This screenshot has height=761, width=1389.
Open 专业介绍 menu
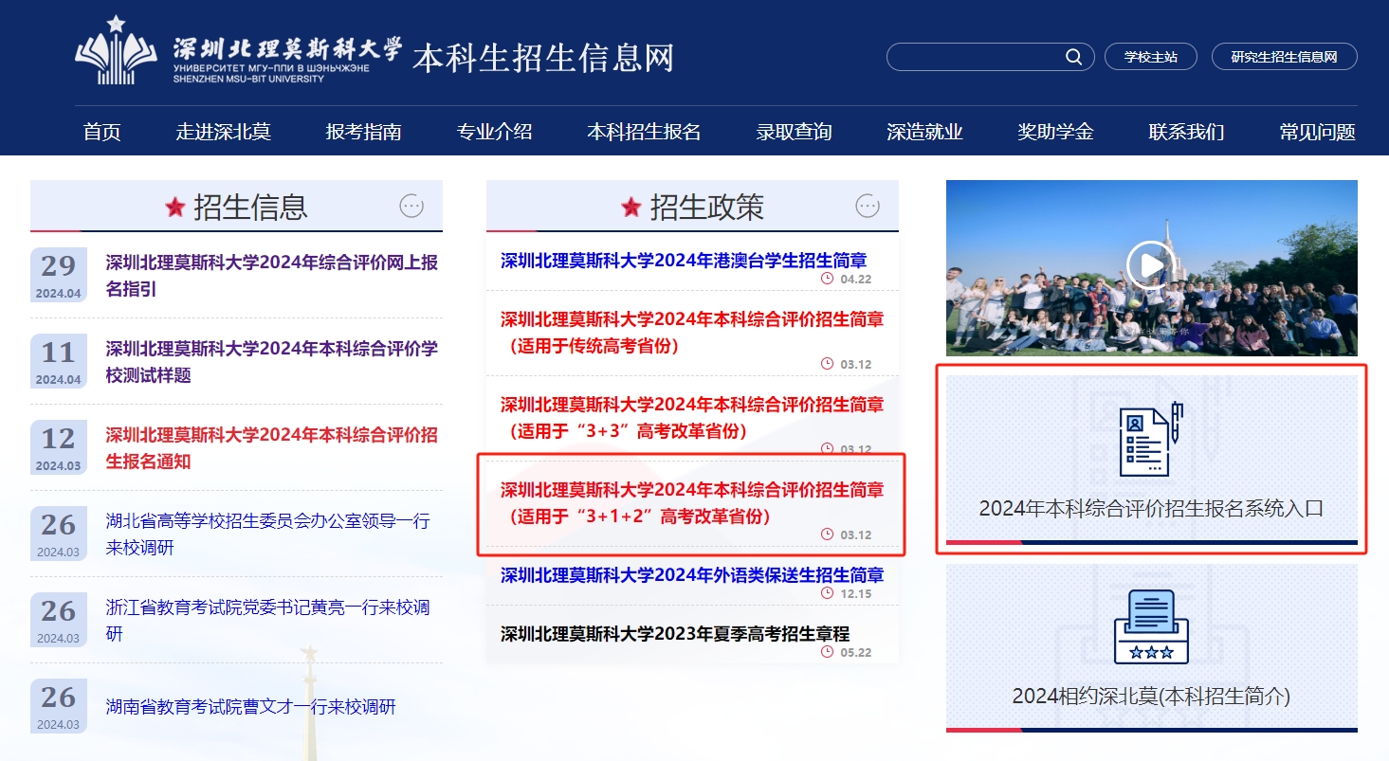495,132
